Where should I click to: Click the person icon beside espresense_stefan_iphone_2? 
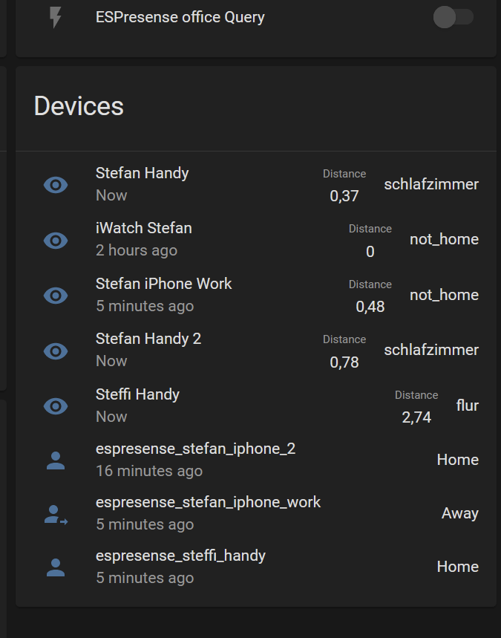coord(56,460)
